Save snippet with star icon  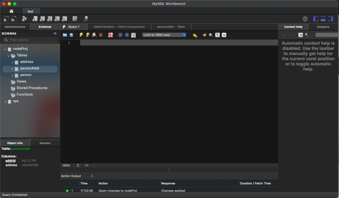coord(195,35)
